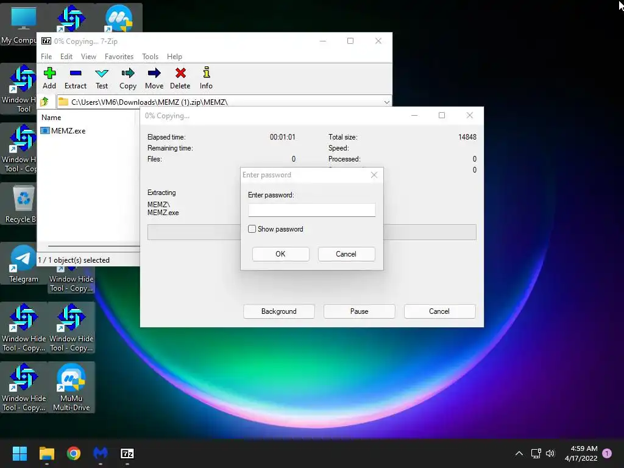Open the MuMu Multi-Drive desktop shortcut
The height and width of the screenshot is (468, 624).
71,387
